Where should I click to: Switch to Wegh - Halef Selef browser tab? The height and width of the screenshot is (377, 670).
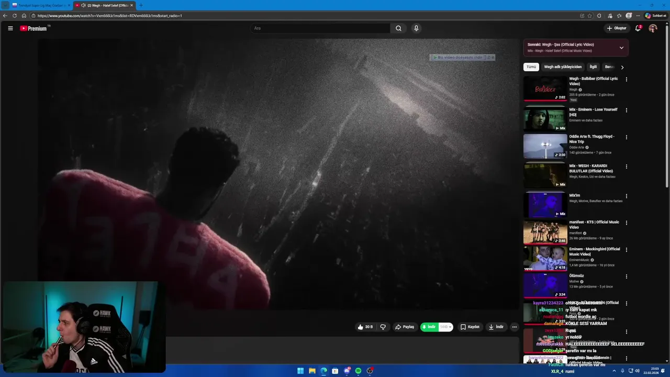coord(104,5)
